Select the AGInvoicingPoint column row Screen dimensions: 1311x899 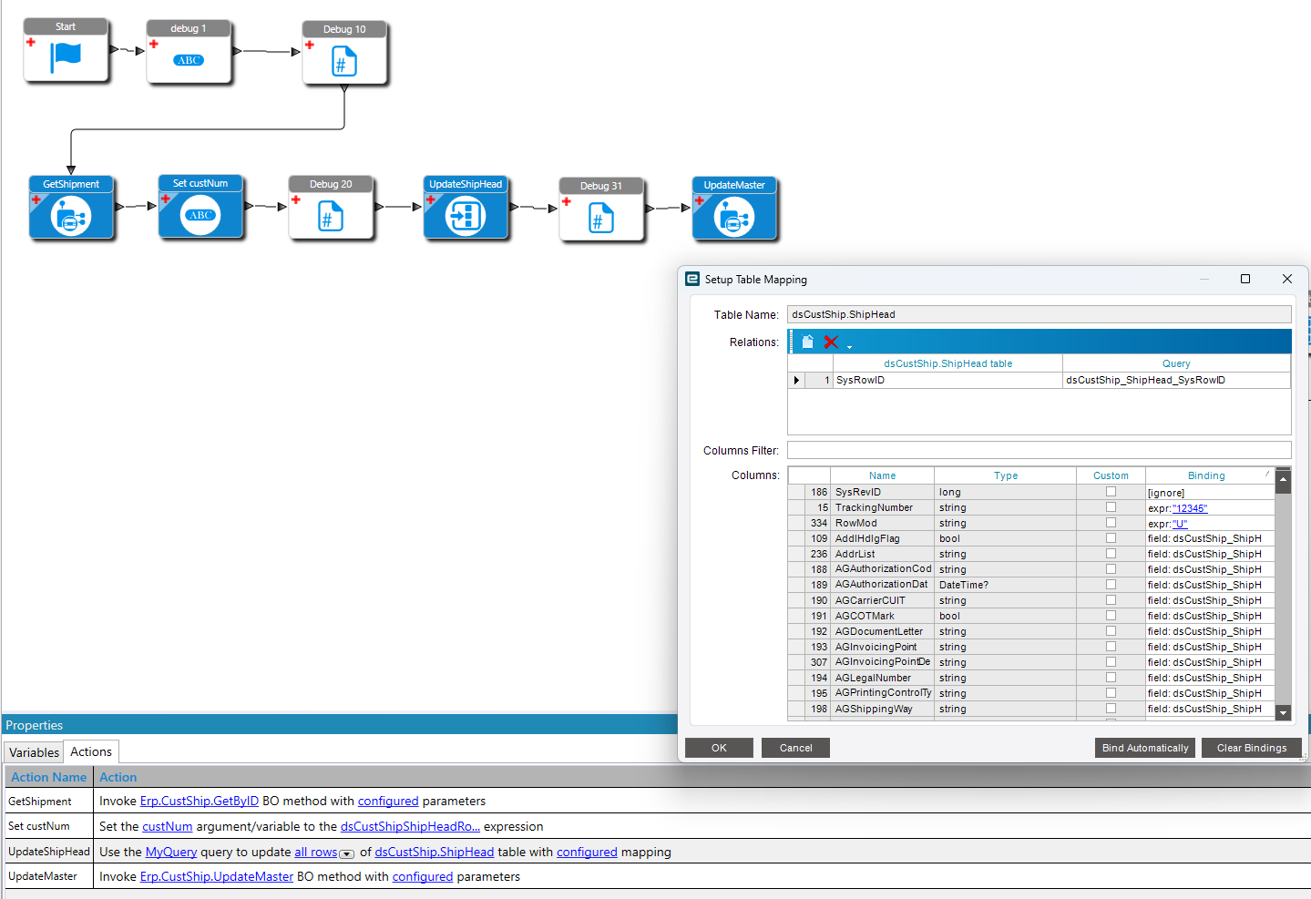1031,647
